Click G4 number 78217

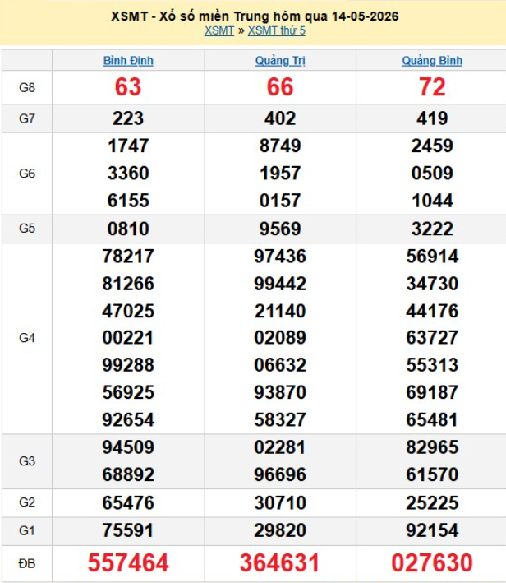[x=128, y=257]
